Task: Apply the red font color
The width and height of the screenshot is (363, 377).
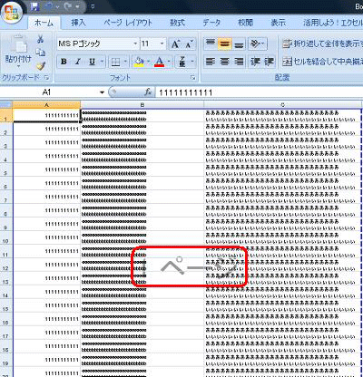Action: point(159,62)
